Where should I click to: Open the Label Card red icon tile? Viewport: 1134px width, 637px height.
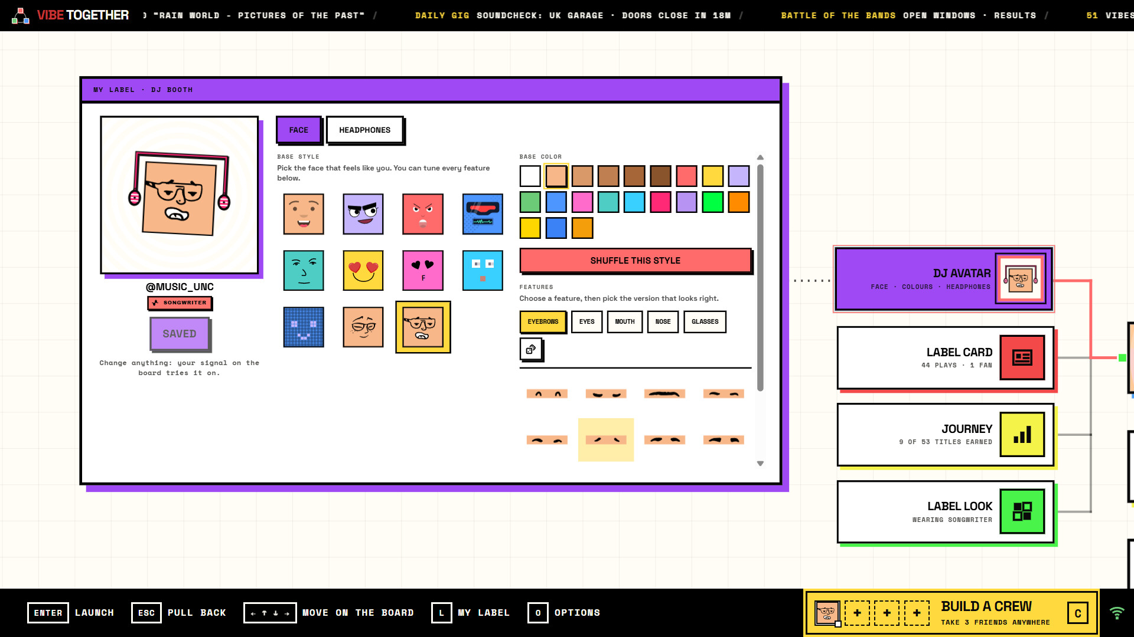[x=1022, y=357]
